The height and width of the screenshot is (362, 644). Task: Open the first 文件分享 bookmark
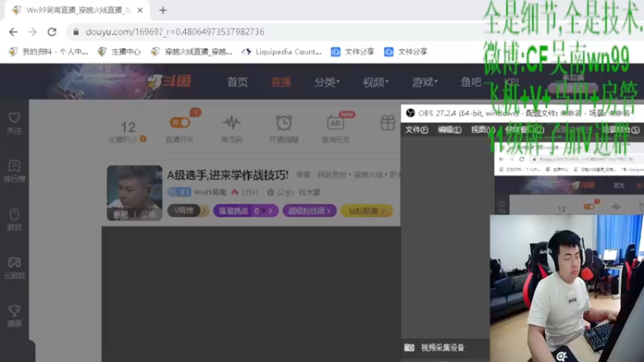[x=353, y=51]
